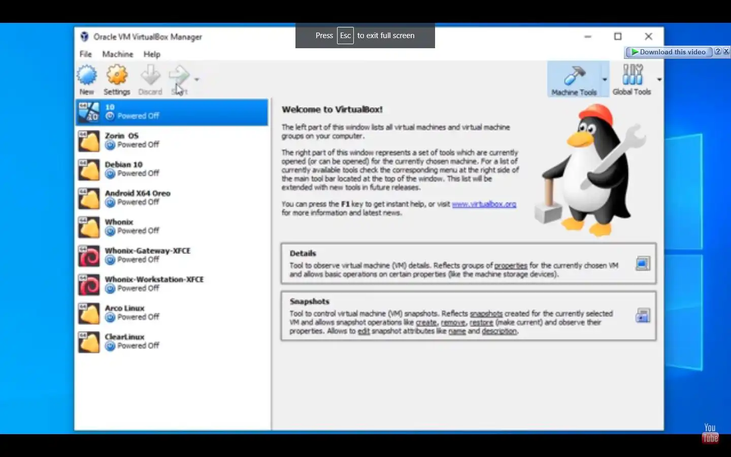731x457 pixels.
Task: Click "Powered Off" text under Arco Linux
Action: coord(139,317)
